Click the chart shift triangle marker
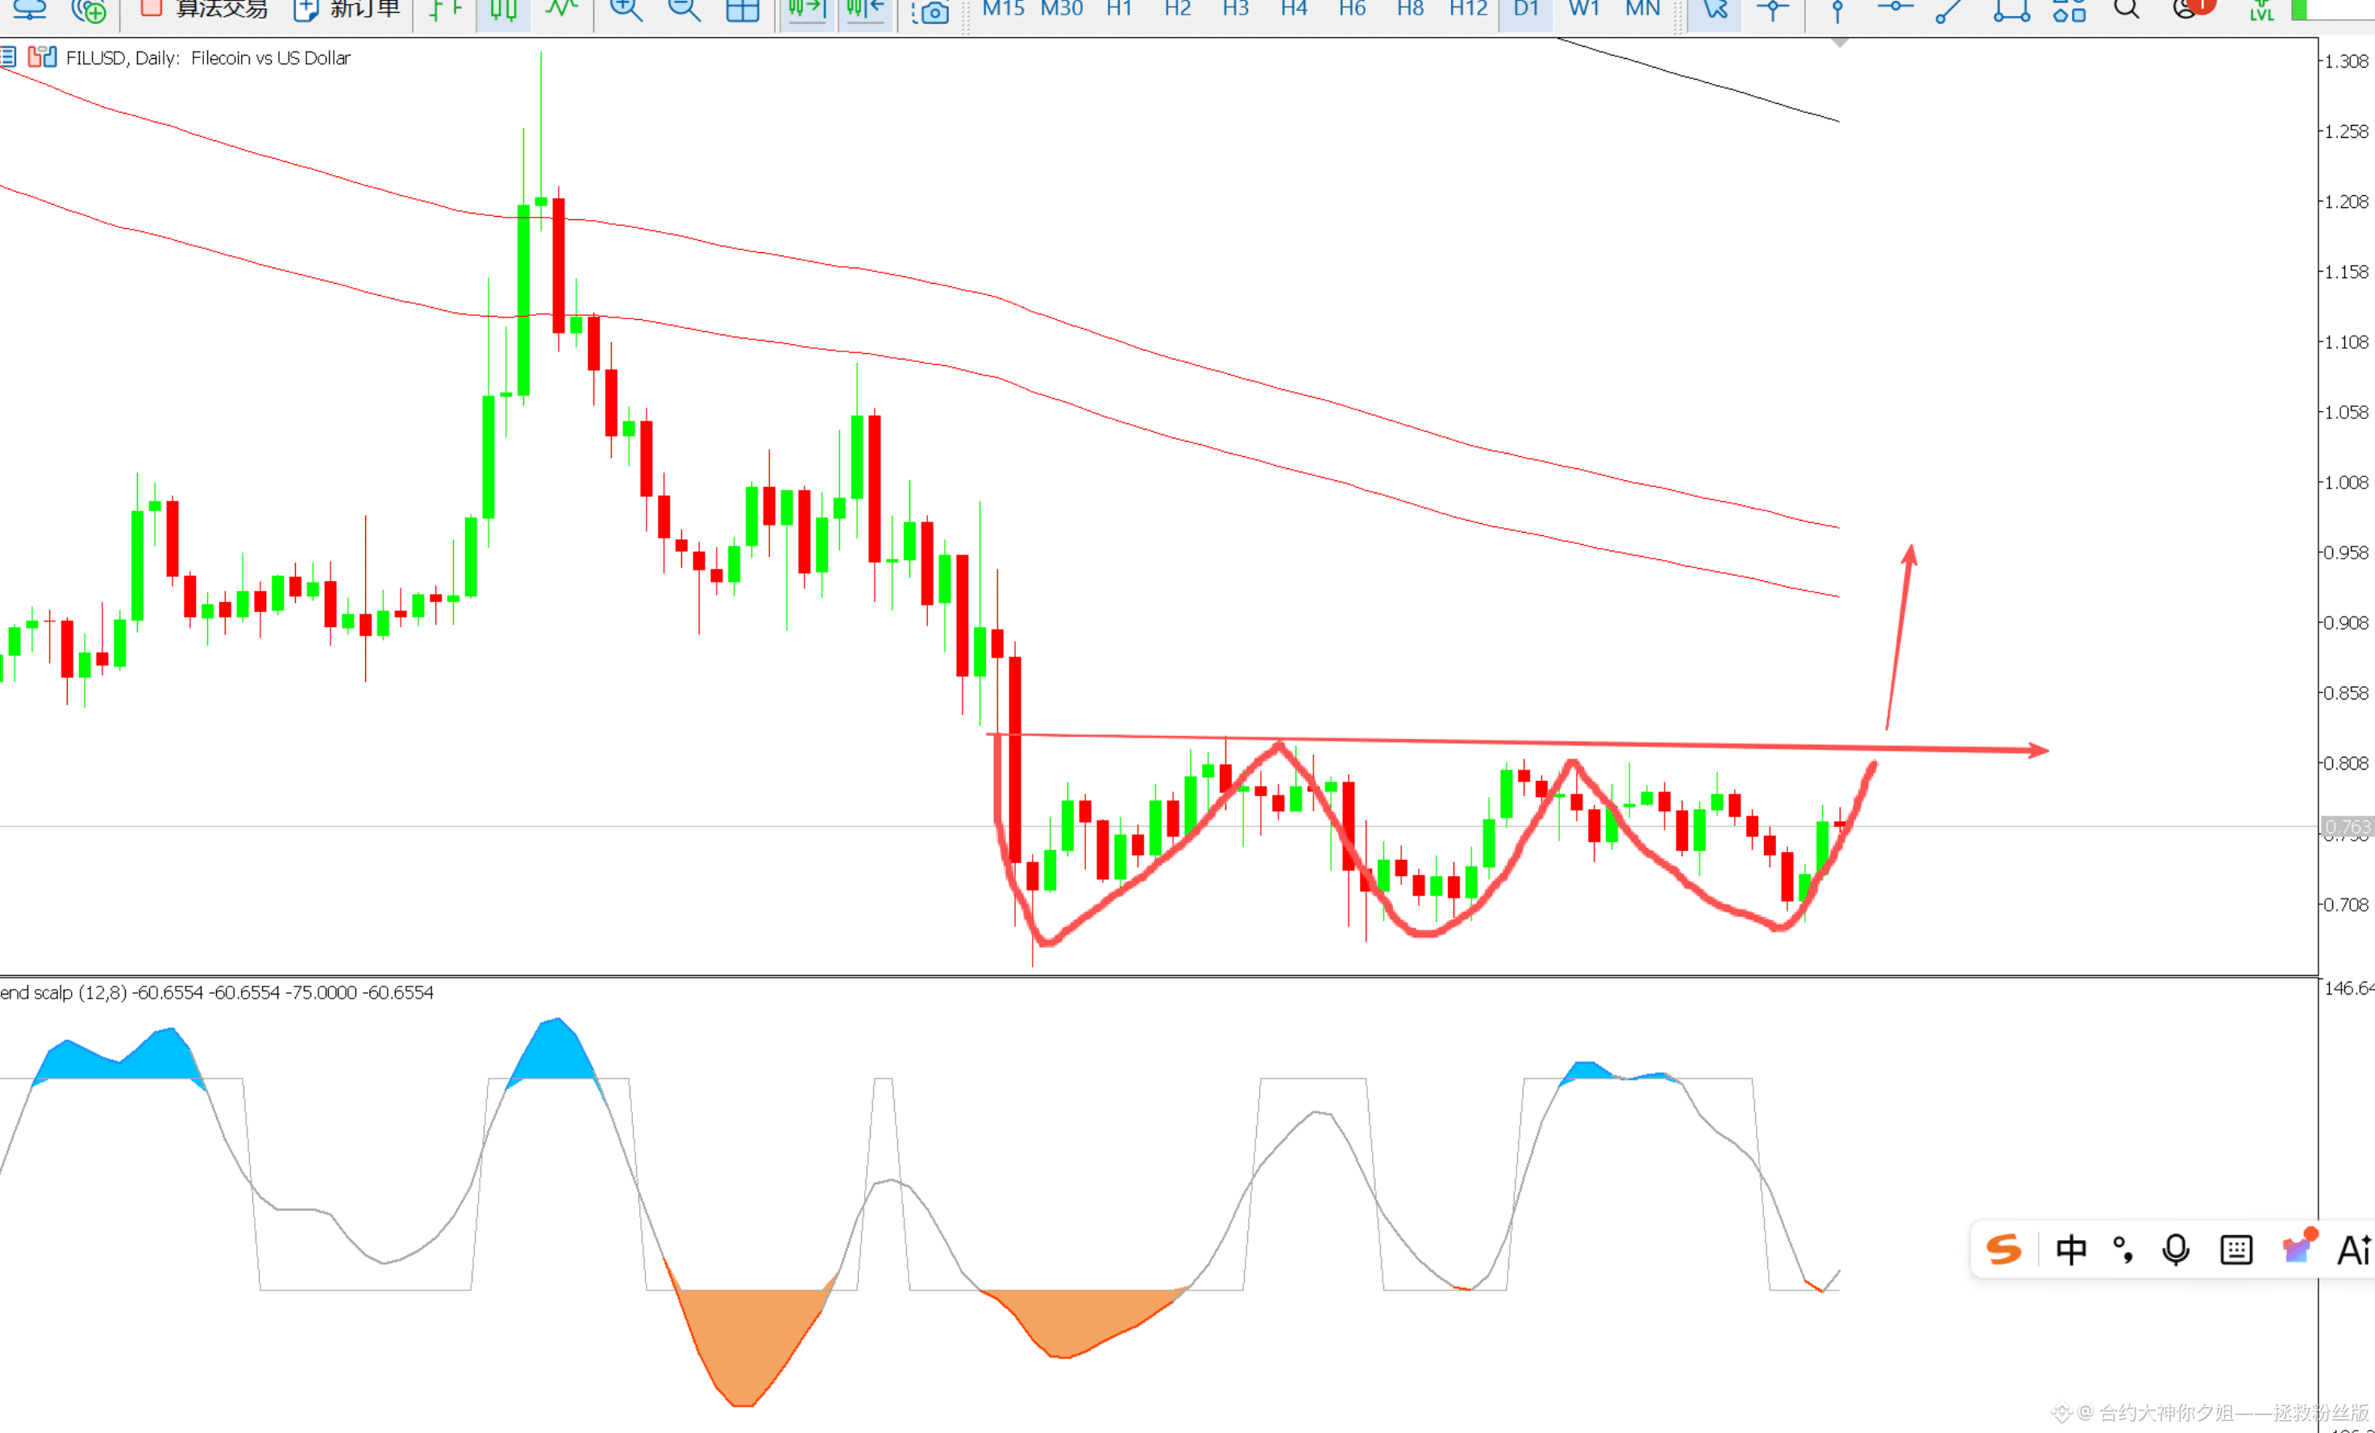 pos(1839,44)
